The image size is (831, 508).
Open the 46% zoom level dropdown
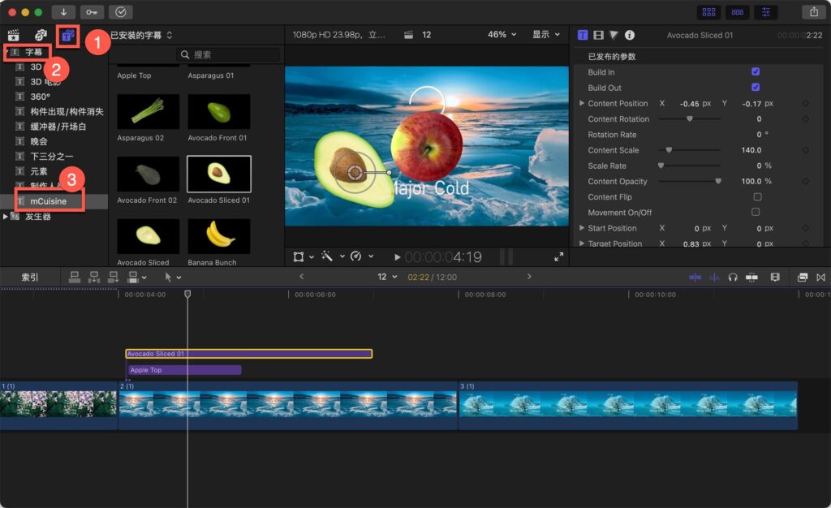coord(502,35)
